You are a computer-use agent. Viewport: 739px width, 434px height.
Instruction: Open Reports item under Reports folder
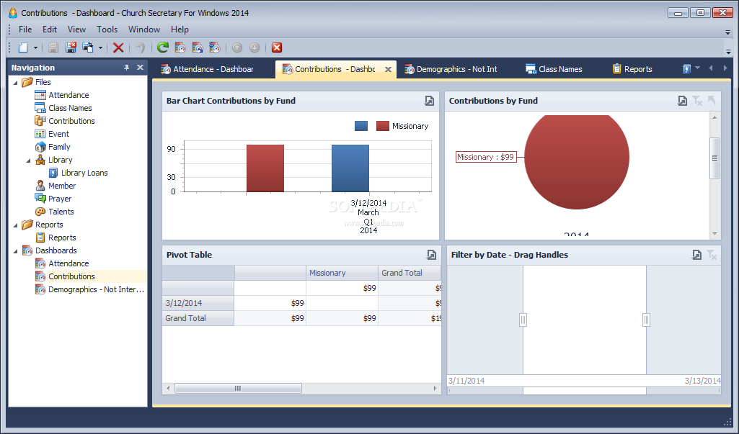point(62,238)
